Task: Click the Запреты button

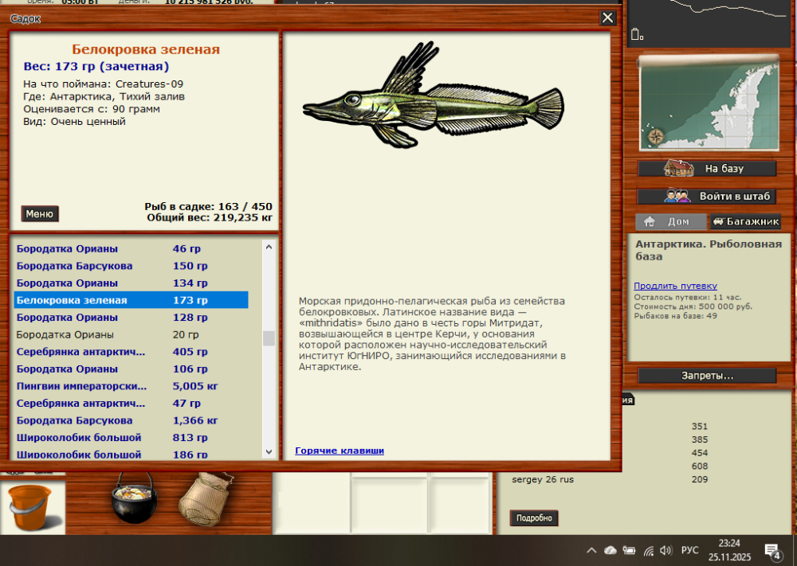Action: tap(706, 375)
